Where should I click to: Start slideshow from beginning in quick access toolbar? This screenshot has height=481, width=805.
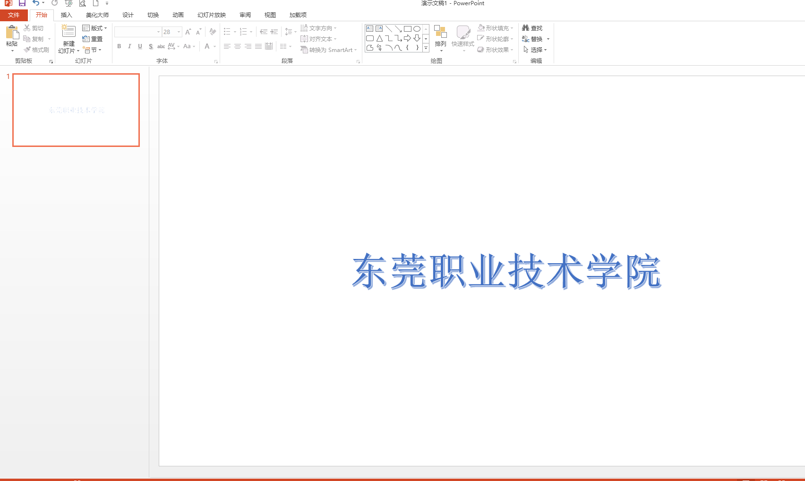click(69, 3)
